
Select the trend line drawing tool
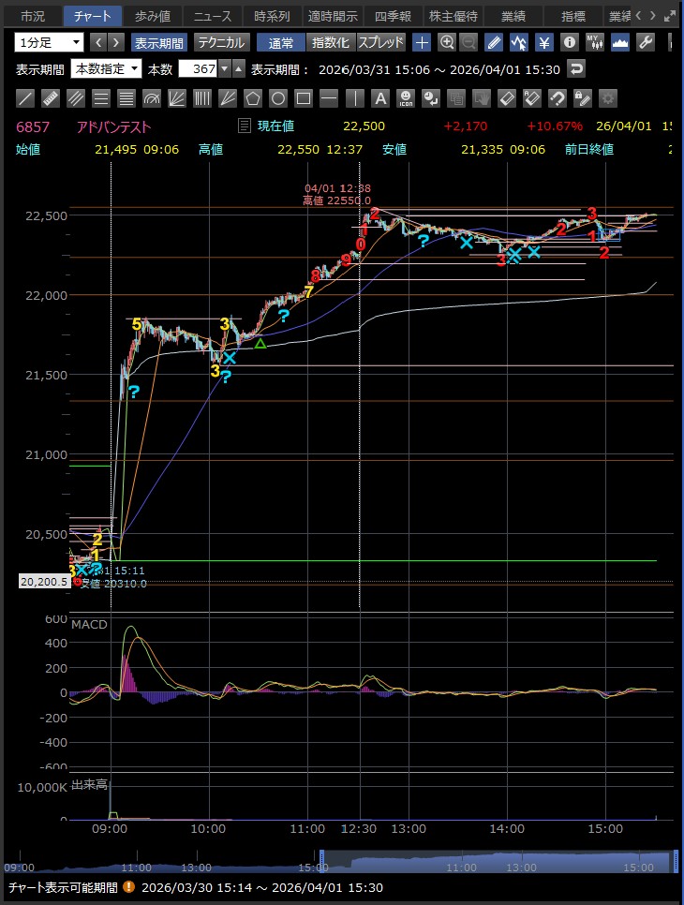(x=26, y=98)
